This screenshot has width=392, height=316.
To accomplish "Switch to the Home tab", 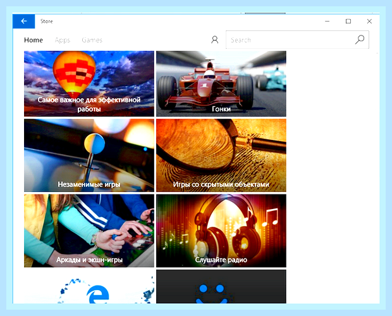I will [x=34, y=40].
